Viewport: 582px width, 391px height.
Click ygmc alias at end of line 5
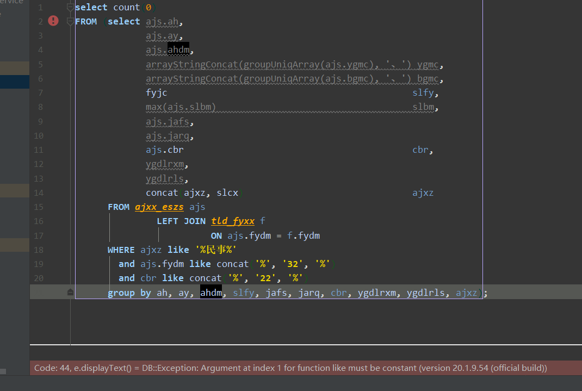pos(428,65)
